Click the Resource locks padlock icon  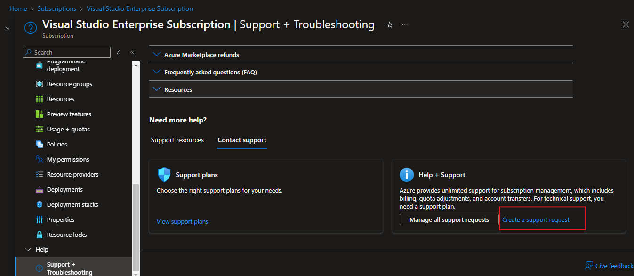[40, 235]
